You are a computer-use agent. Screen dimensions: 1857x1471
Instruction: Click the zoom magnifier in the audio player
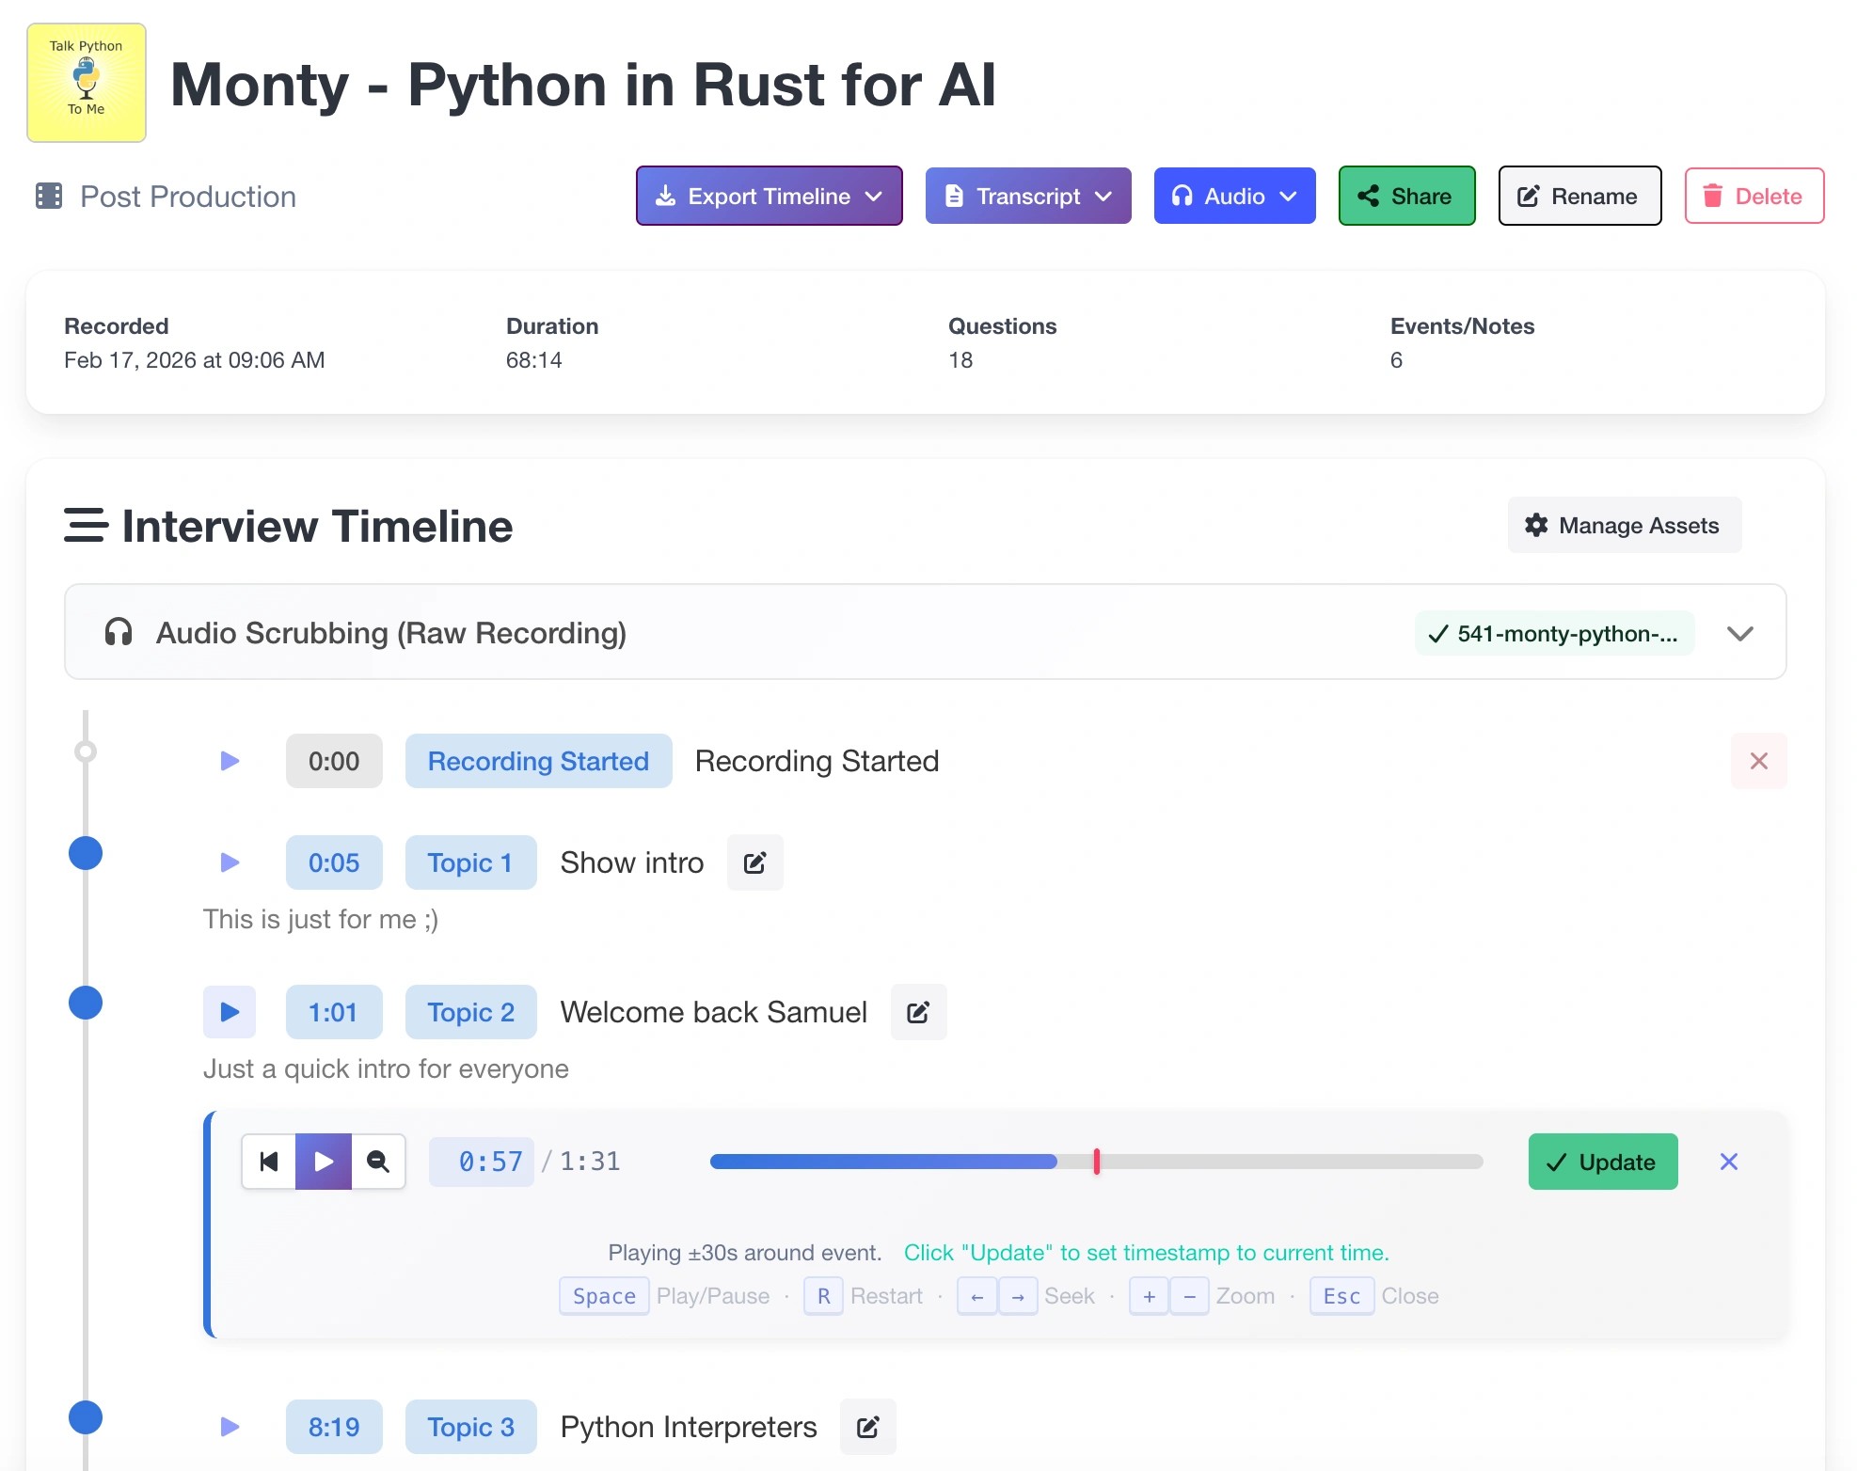(x=378, y=1162)
